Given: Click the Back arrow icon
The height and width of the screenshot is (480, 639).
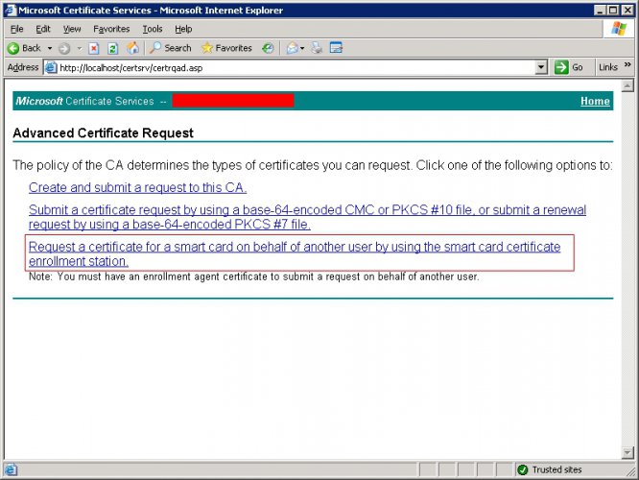Looking at the screenshot, I should pyautogui.click(x=13, y=49).
